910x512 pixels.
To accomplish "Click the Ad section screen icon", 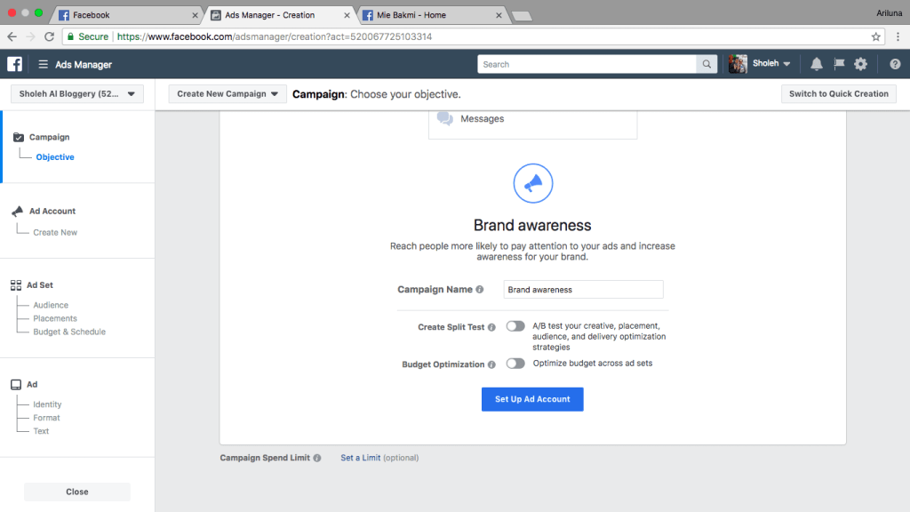I will pyautogui.click(x=16, y=384).
